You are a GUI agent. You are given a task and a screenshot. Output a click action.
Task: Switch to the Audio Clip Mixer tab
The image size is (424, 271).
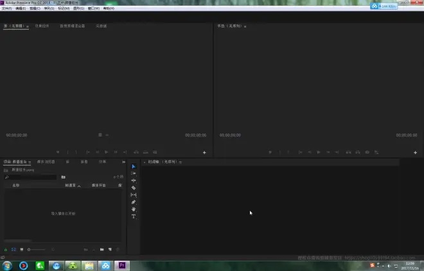[x=72, y=26]
